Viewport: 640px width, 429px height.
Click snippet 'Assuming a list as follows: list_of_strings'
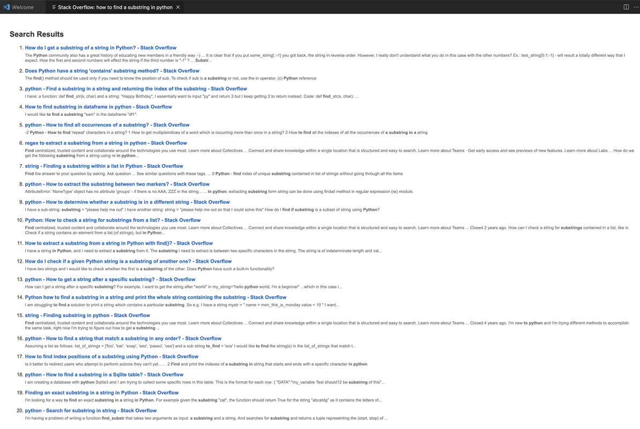[x=190, y=346]
